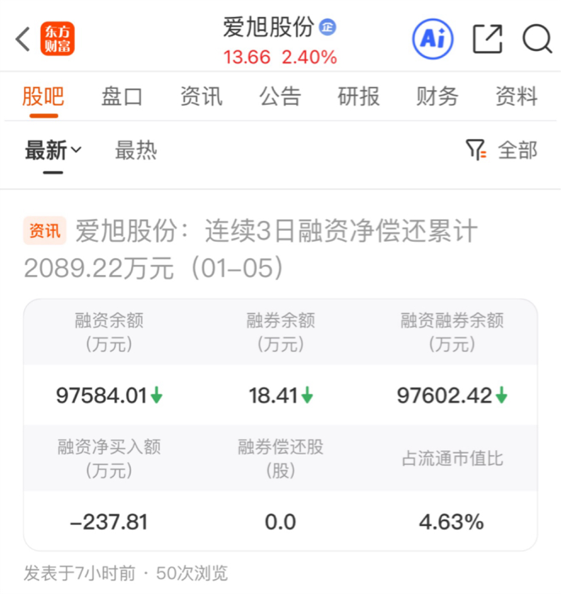Click the 融券偿还股 header cell
The image size is (561, 594).
click(280, 458)
